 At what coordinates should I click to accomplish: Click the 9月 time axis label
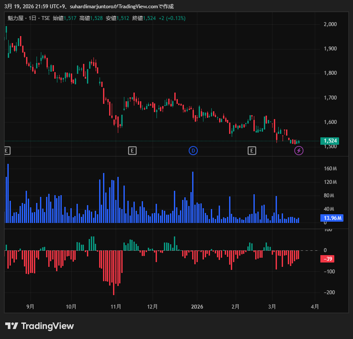tap(30, 307)
